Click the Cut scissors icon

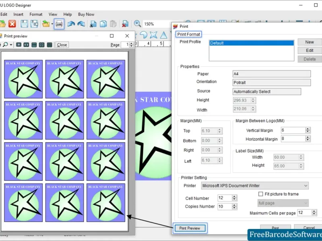pos(93,24)
